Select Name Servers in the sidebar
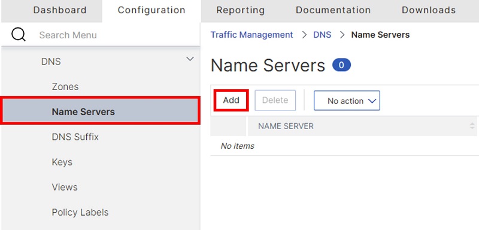This screenshot has width=479, height=230. 100,112
